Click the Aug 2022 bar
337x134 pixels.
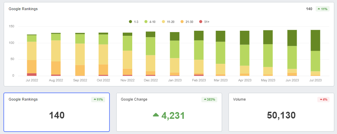click(x=56, y=54)
